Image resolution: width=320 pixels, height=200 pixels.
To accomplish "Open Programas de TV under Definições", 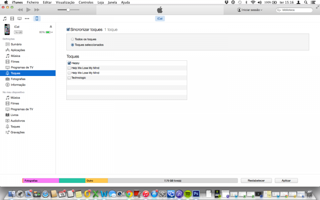I will click(22, 67).
